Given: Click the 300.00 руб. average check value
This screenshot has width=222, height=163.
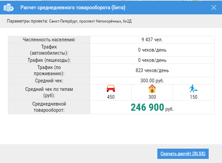Looking at the screenshot, I should point(152,81).
